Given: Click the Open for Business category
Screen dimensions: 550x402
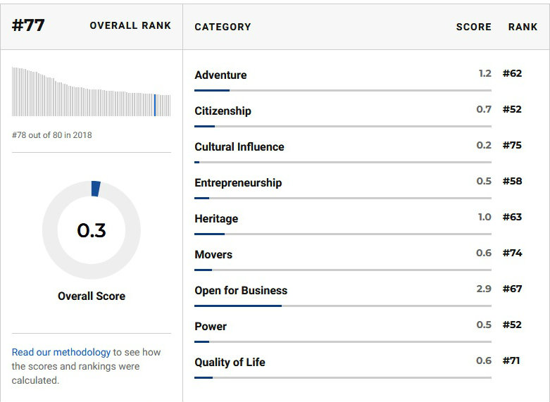Looking at the screenshot, I should [241, 291].
